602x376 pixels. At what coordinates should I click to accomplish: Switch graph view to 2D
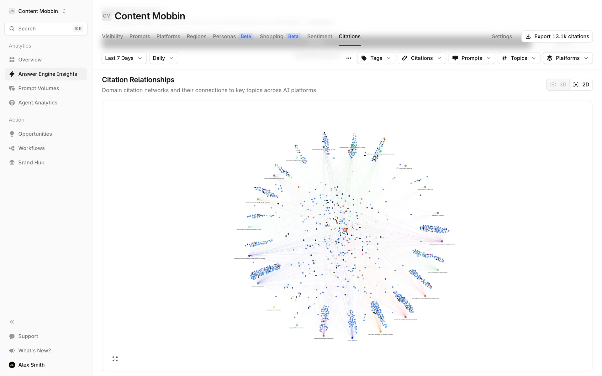pos(581,85)
